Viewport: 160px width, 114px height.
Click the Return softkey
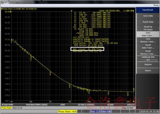point(148,70)
